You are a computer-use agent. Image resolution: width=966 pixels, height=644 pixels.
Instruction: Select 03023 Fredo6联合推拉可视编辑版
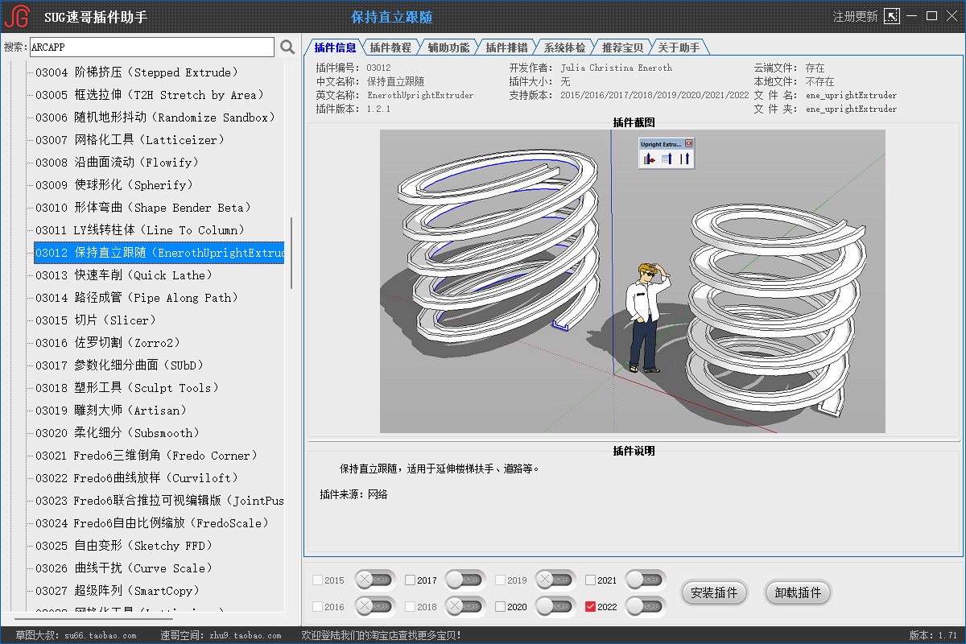click(159, 501)
